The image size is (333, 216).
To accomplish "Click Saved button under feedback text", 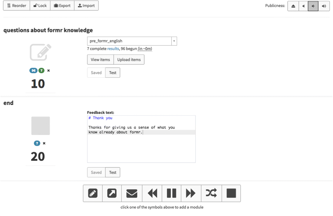I will (96, 172).
